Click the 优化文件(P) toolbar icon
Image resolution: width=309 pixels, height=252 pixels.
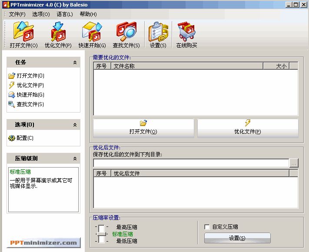click(x=58, y=35)
